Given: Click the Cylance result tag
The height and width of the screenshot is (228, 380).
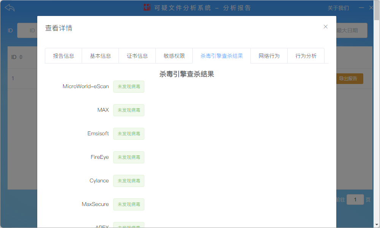Looking at the screenshot, I should point(129,181).
